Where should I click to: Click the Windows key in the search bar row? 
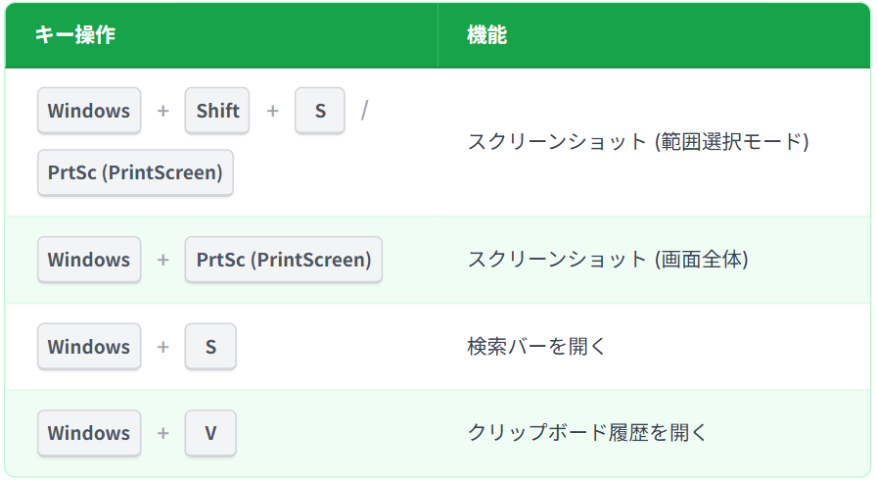pyautogui.click(x=89, y=347)
